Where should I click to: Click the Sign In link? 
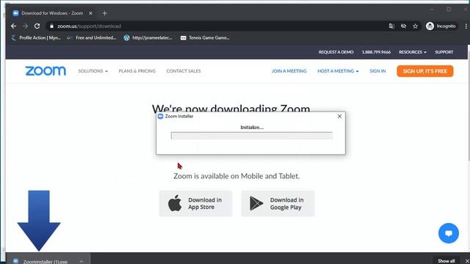tap(377, 71)
